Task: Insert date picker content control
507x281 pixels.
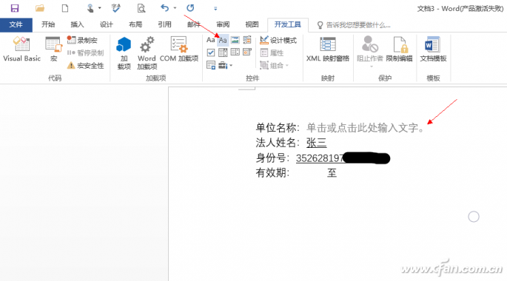Action: click(247, 53)
